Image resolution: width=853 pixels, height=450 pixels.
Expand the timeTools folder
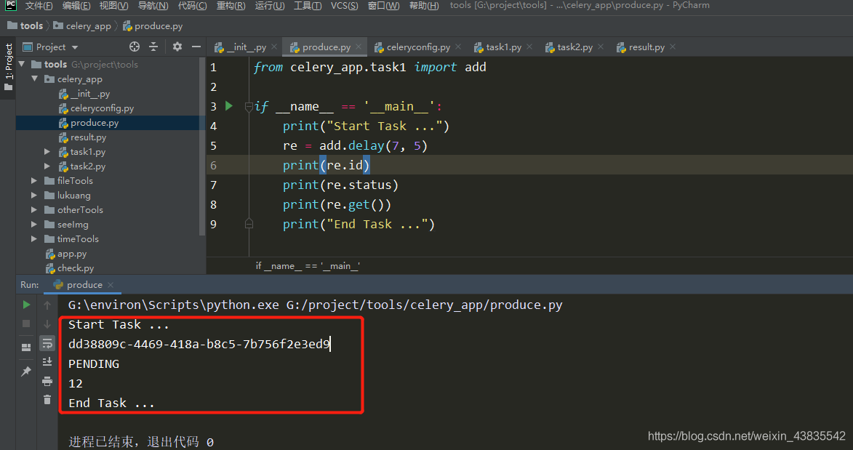[34, 239]
